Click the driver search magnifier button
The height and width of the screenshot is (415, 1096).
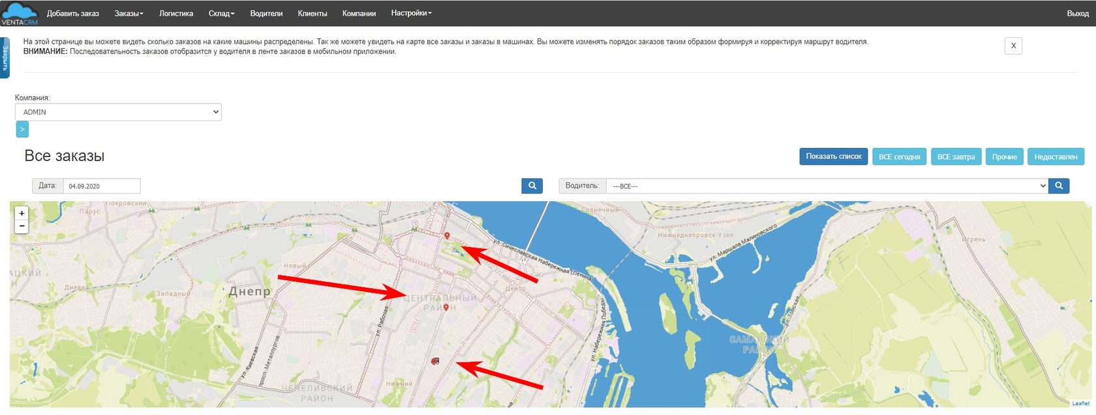pyautogui.click(x=1059, y=186)
